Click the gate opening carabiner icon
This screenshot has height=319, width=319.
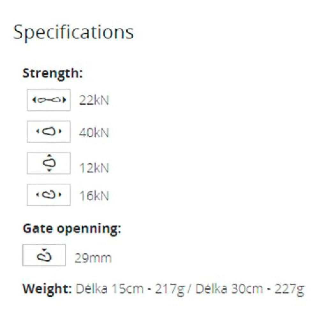click(44, 255)
